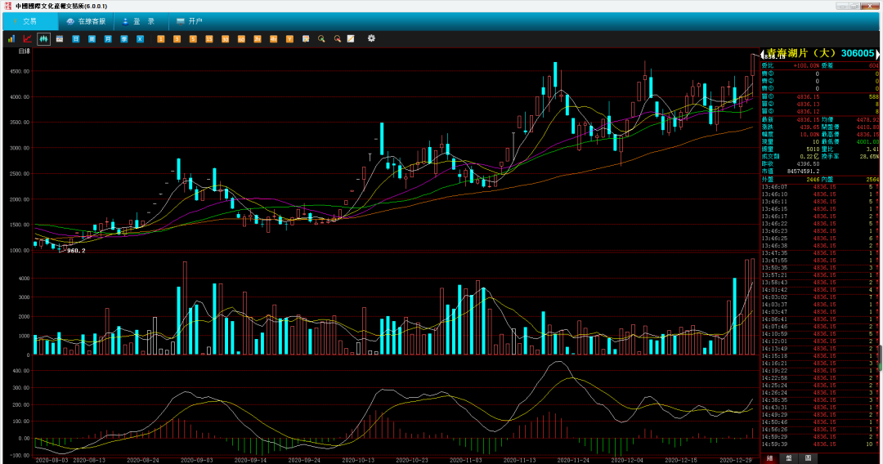The height and width of the screenshot is (464, 883).
Task: Select the bar chart view icon
Action: click(x=11, y=39)
